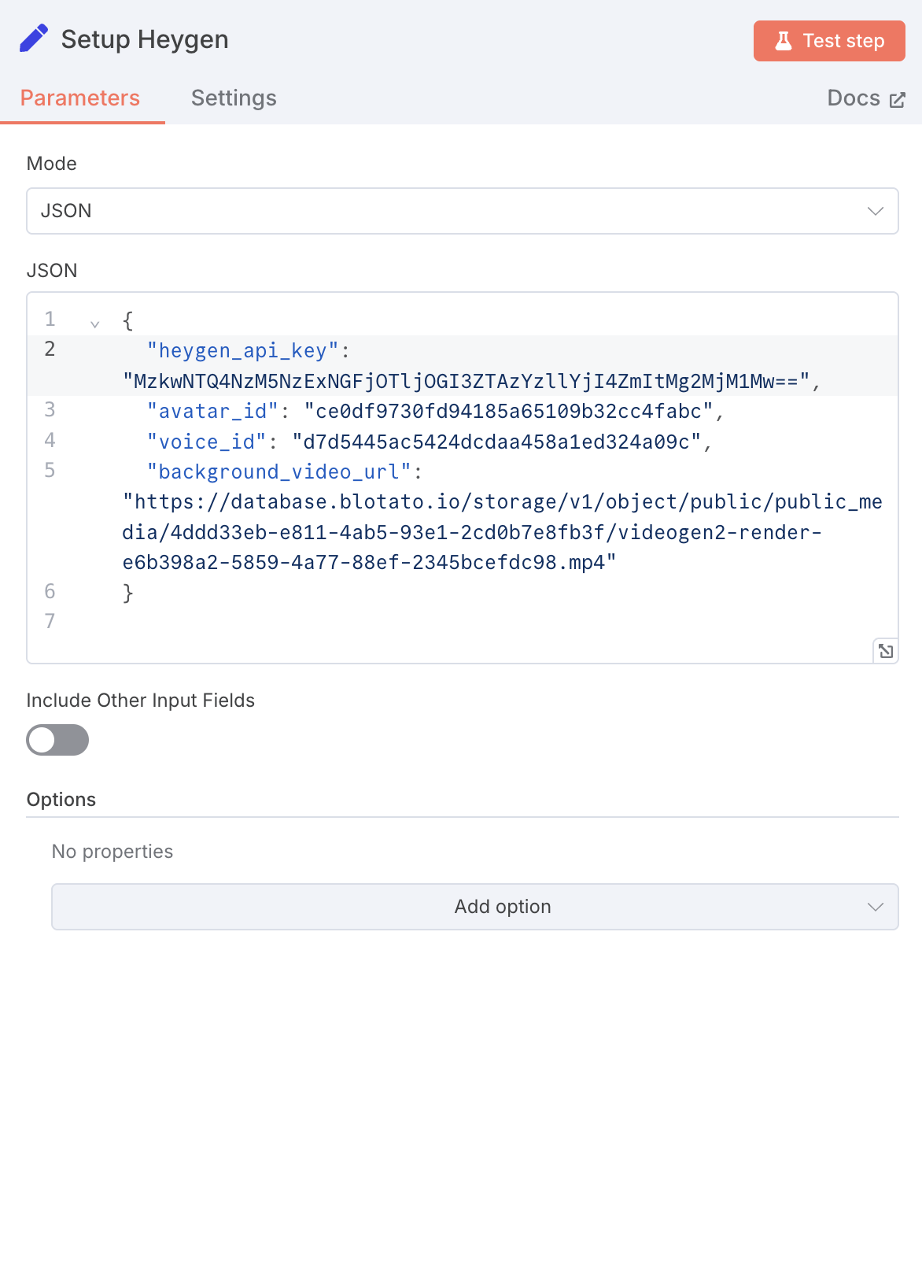Click the chevron on Add option
The image size is (922, 1272).
click(x=876, y=907)
